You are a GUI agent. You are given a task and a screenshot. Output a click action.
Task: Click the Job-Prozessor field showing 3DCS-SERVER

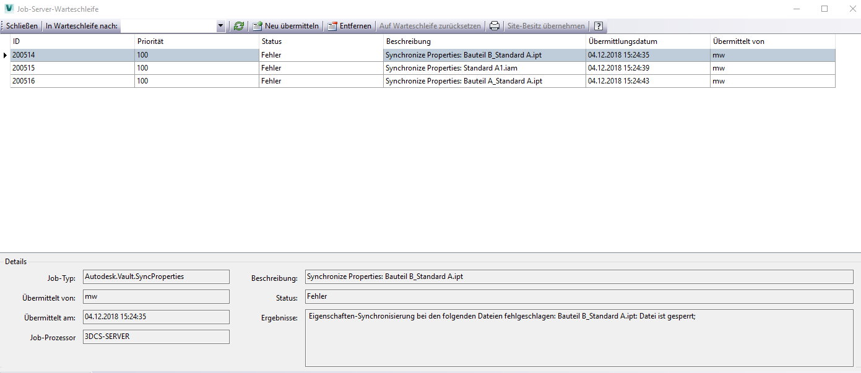[x=155, y=337]
